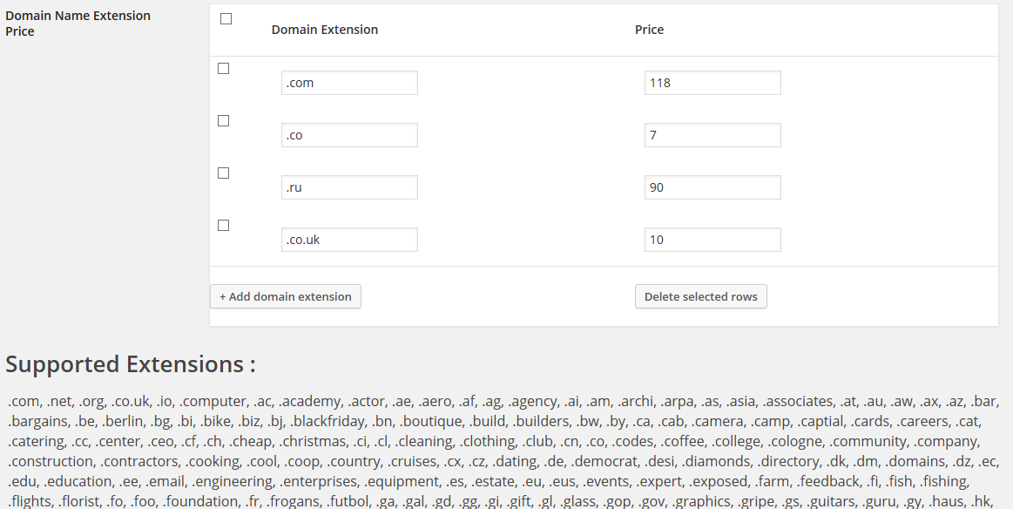Mark the .co.uk row checkbox
This screenshot has height=509, width=1013.
tap(223, 226)
